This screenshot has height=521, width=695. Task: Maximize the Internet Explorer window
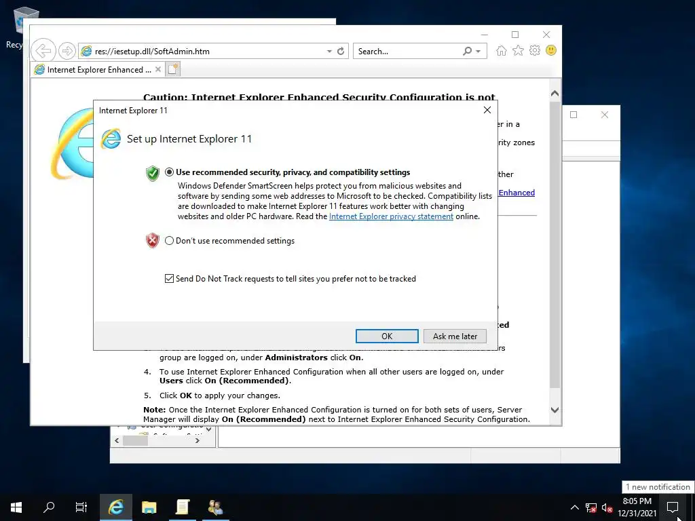pos(515,35)
